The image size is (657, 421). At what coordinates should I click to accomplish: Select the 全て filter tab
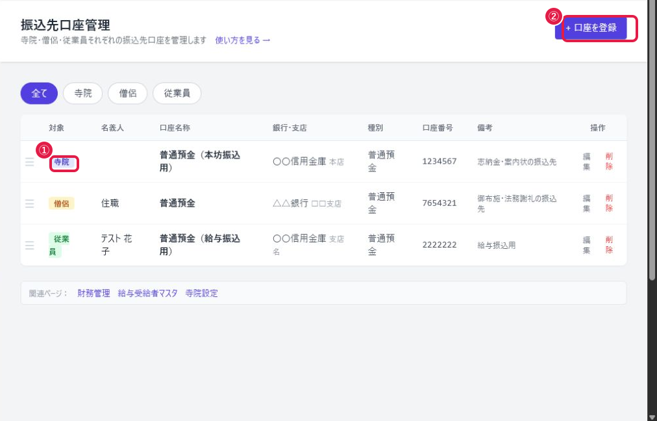(39, 93)
